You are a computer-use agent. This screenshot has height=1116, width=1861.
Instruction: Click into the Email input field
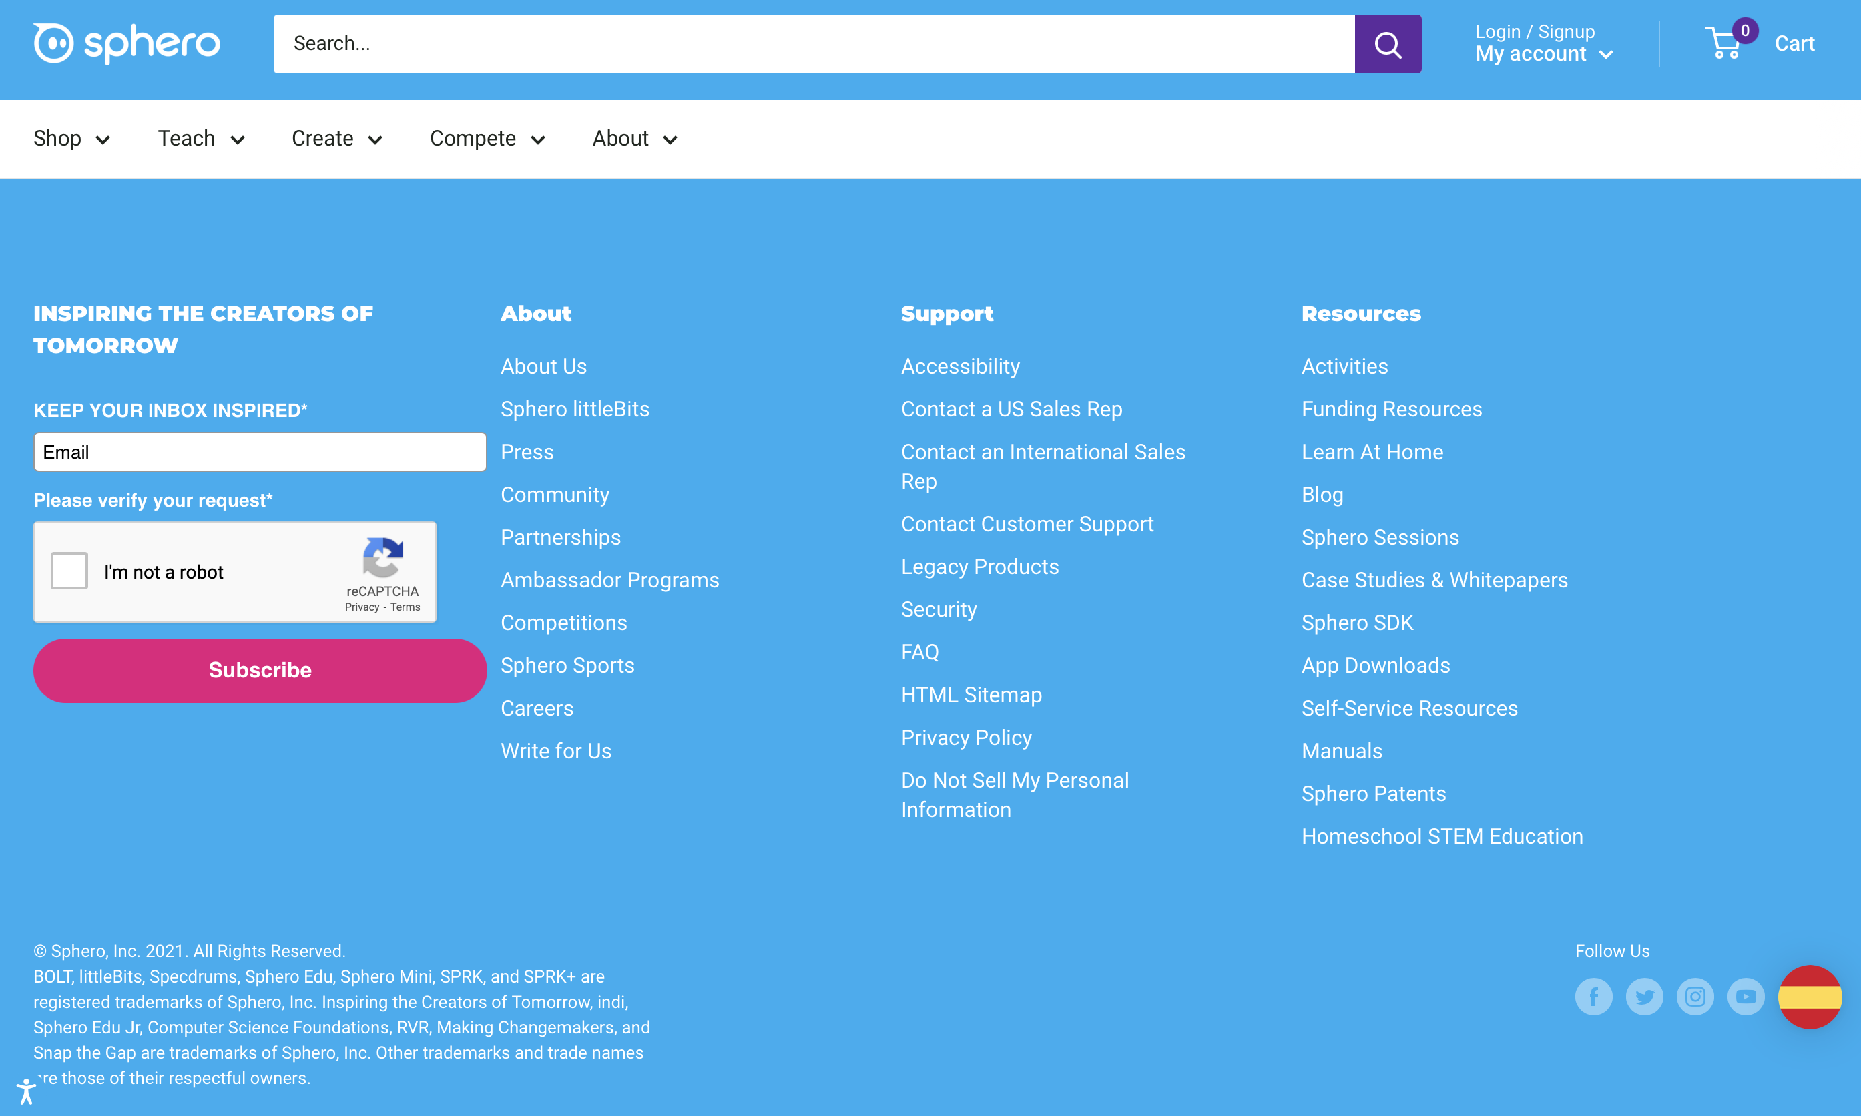pyautogui.click(x=260, y=452)
